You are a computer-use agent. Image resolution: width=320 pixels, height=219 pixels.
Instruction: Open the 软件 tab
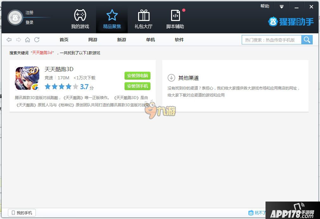tap(179, 40)
